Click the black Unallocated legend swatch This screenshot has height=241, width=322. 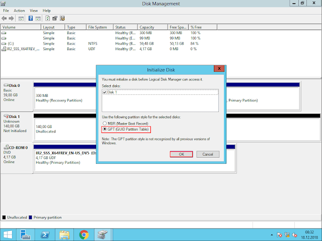coord(4,217)
